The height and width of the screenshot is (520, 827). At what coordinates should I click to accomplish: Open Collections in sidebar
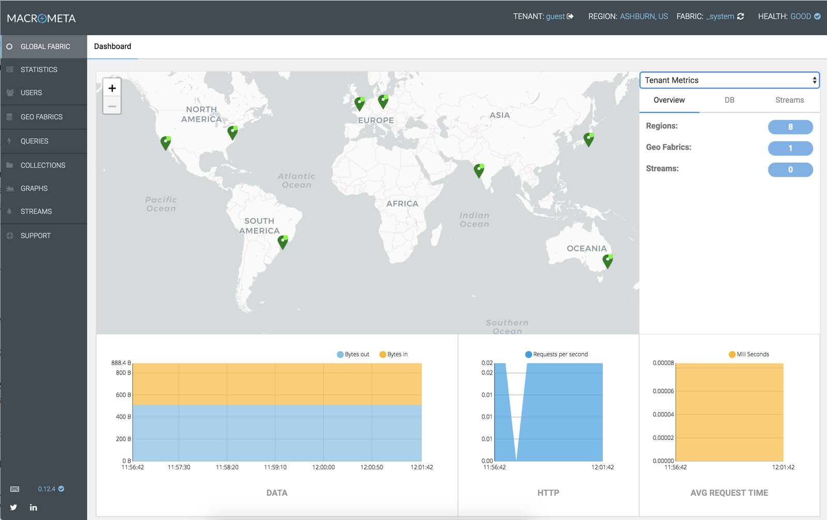click(44, 165)
